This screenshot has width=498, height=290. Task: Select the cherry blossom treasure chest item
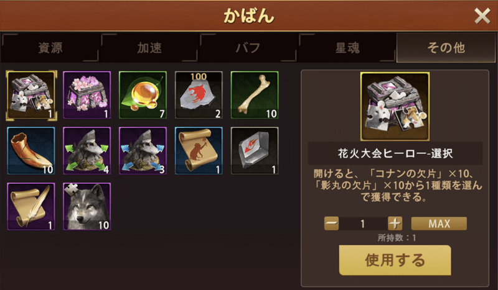(87, 95)
